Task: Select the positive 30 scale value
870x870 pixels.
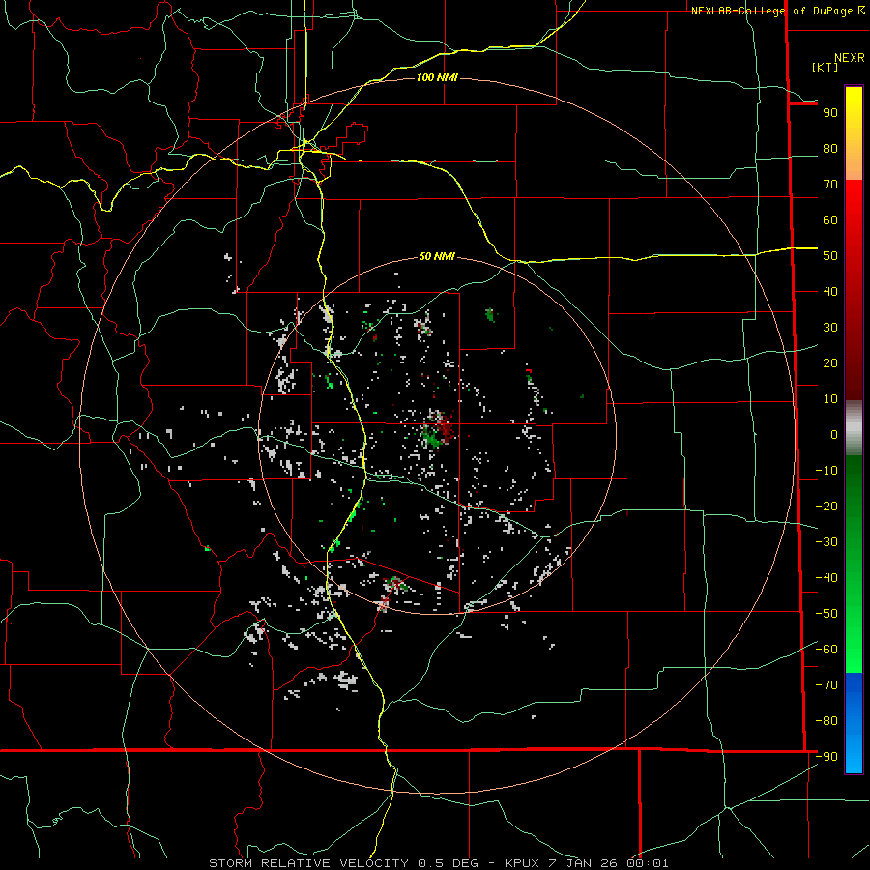Action: pyautogui.click(x=830, y=328)
